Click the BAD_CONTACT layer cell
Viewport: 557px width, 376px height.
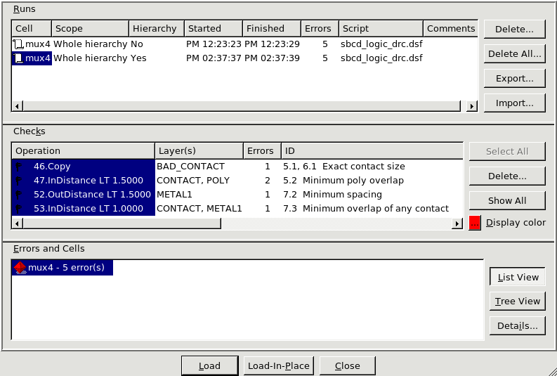pos(191,167)
